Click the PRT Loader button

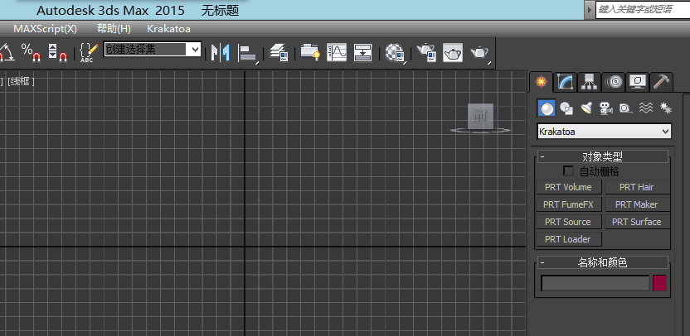(x=569, y=239)
